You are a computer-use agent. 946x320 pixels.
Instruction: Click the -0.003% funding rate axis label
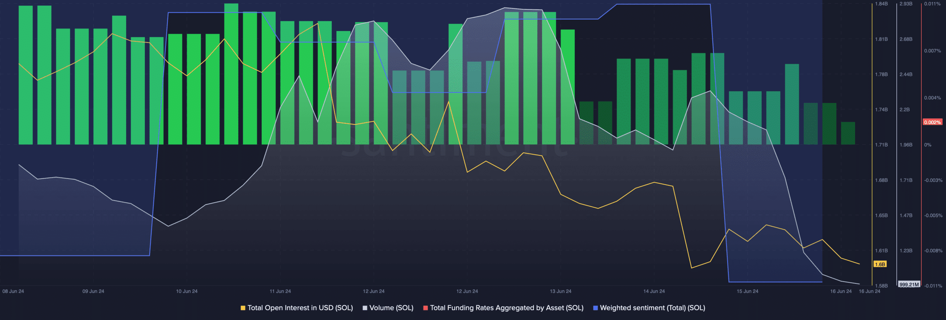pos(933,180)
